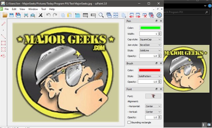Pick the diagonal line tool
This screenshot has width=212, height=128.
click(x=3, y=37)
